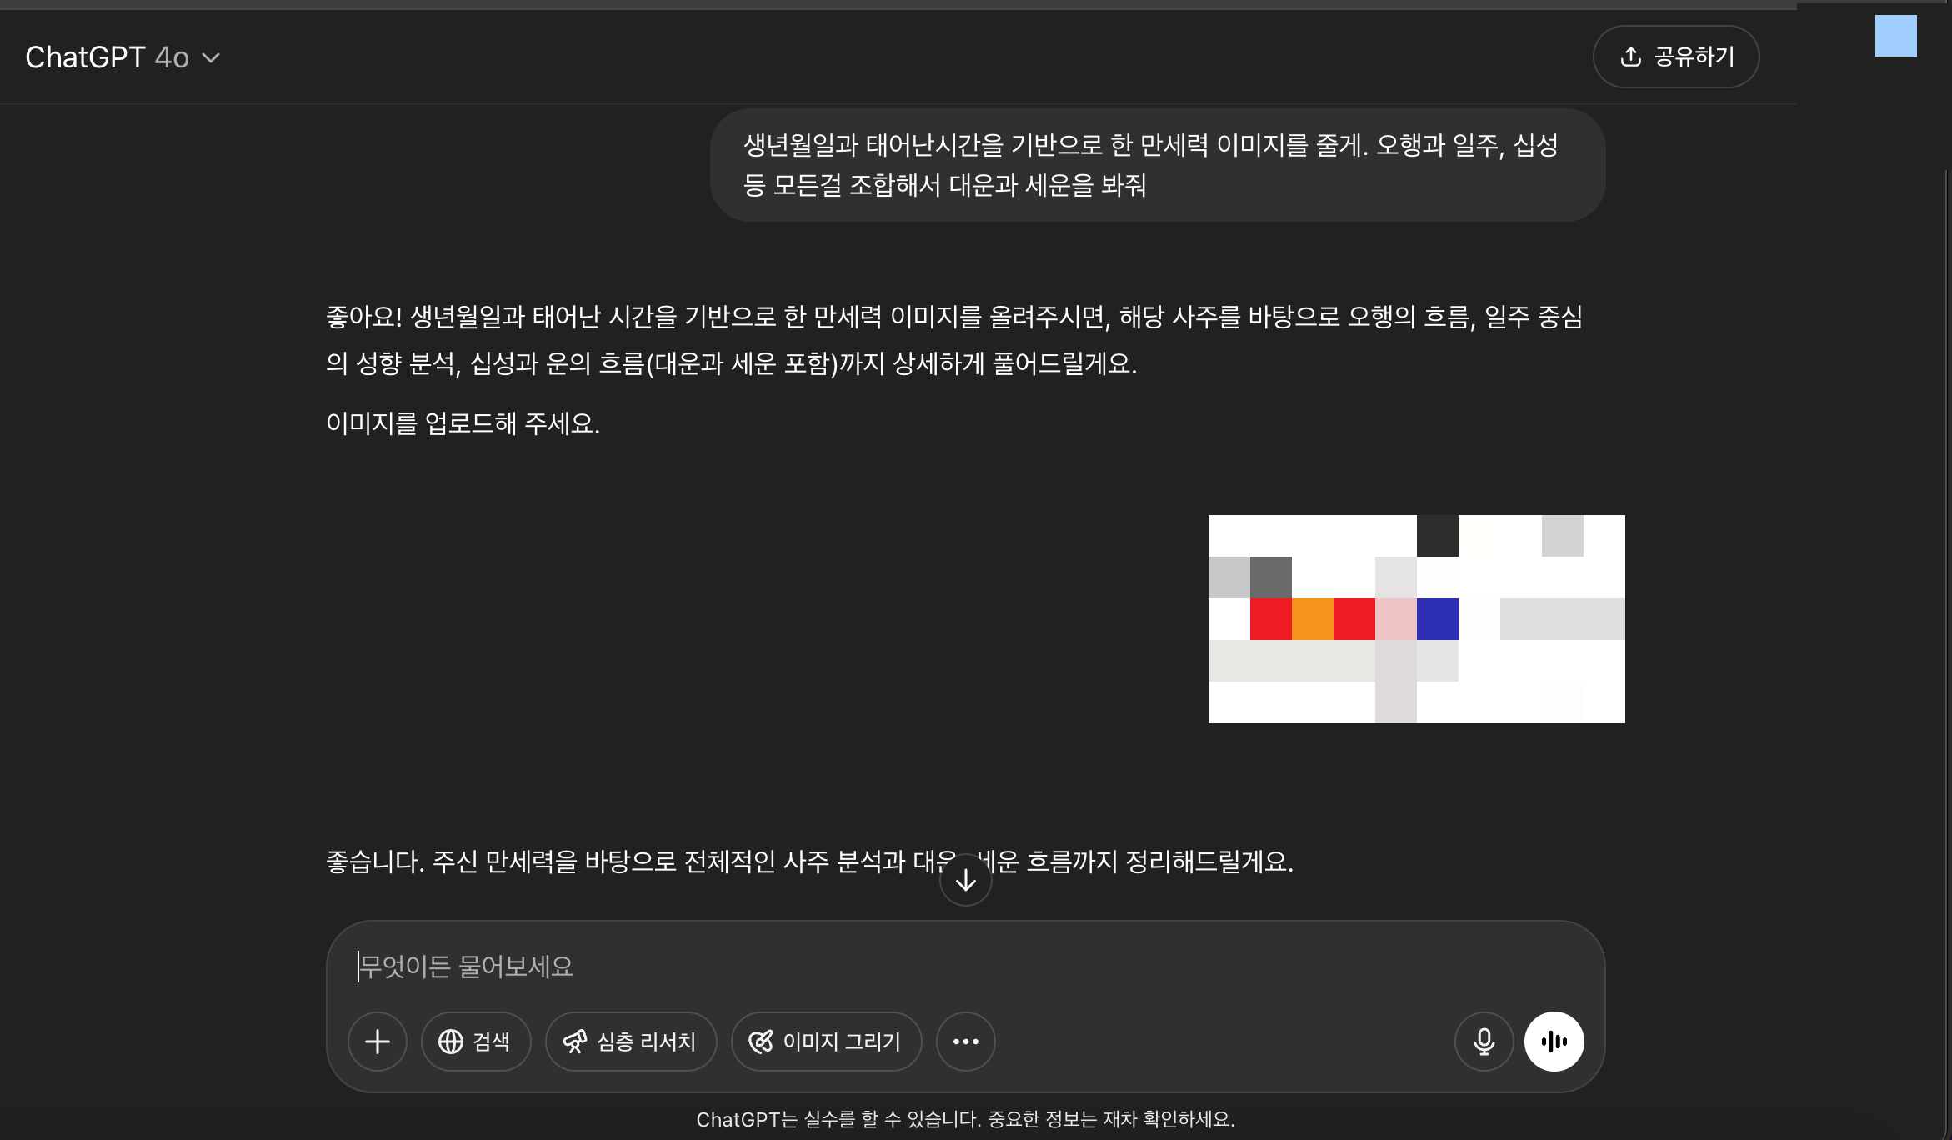This screenshot has height=1140, width=1952.
Task: Click the upload arrow icon inside 공유하기
Action: click(x=1630, y=57)
